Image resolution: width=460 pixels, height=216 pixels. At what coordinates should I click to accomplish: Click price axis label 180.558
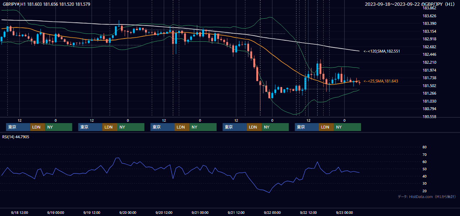click(429, 117)
